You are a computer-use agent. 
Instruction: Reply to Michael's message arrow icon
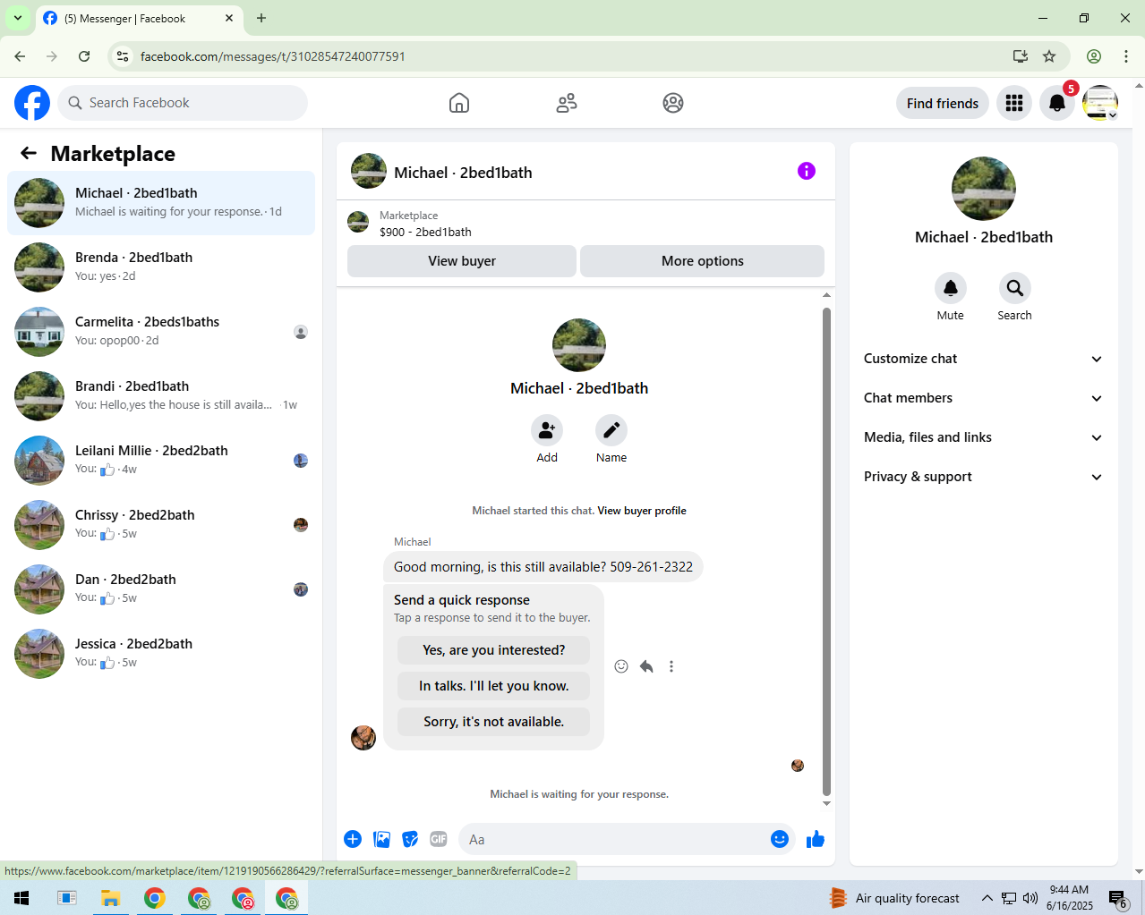click(646, 666)
